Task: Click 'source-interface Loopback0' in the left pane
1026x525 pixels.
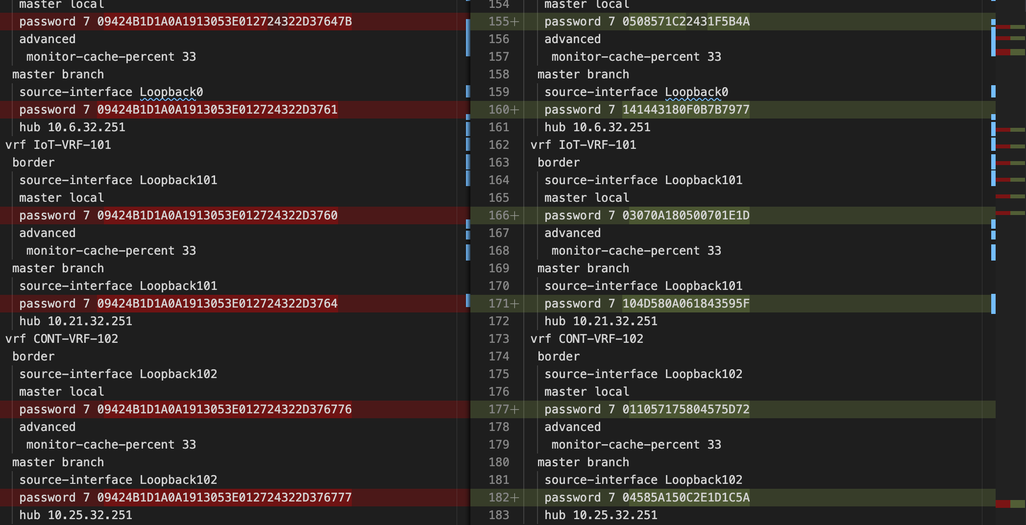Action: (111, 92)
